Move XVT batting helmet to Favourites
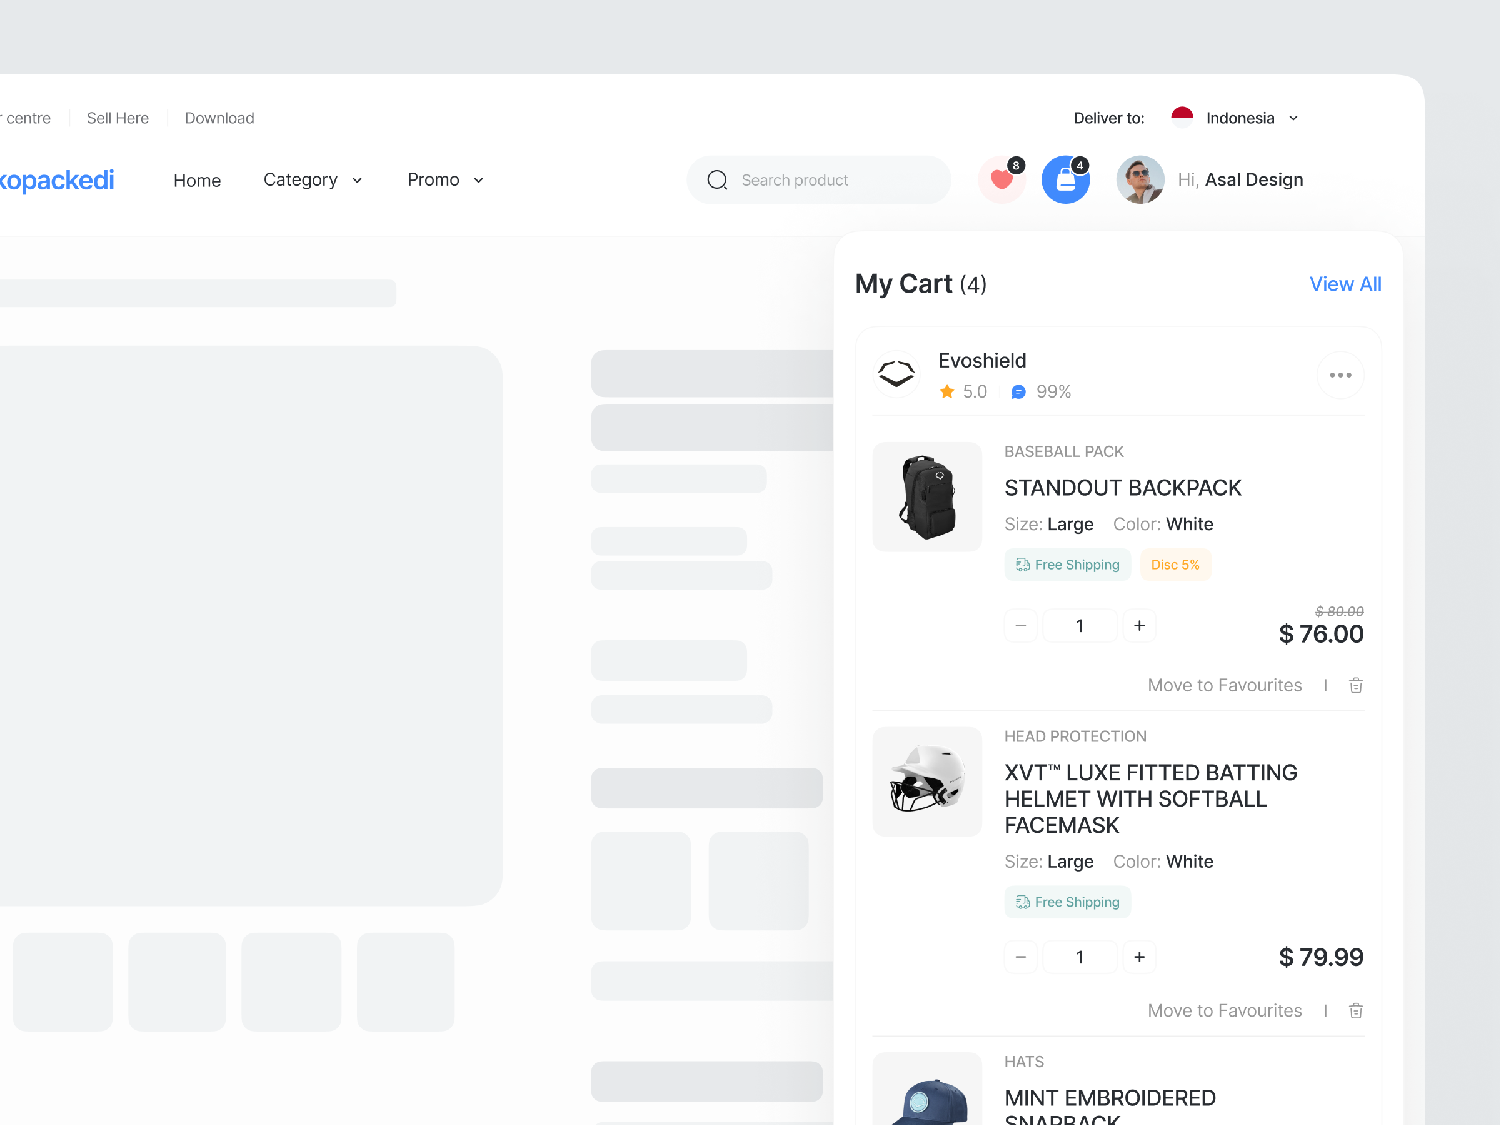 coord(1224,1010)
